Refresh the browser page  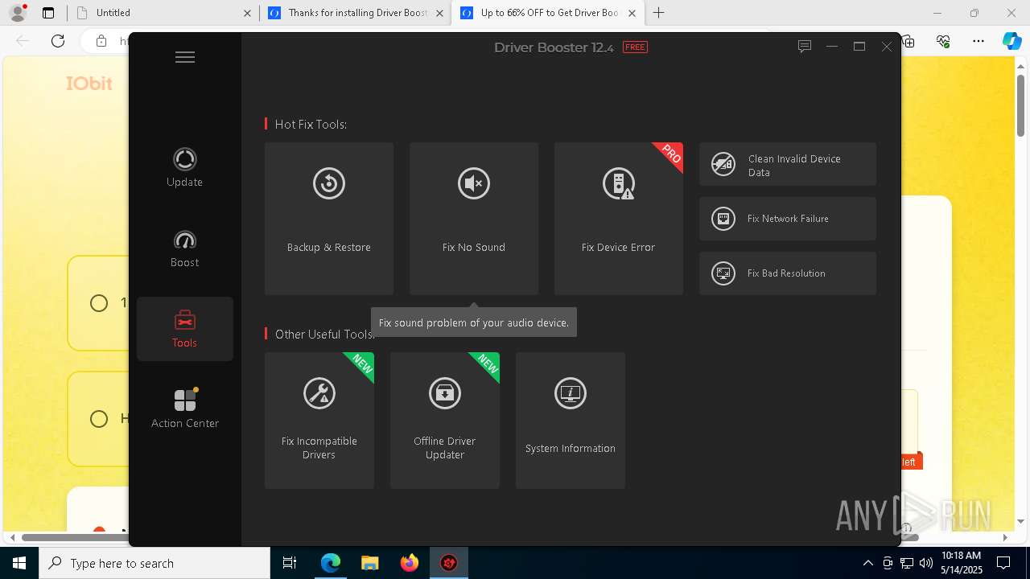[58, 41]
